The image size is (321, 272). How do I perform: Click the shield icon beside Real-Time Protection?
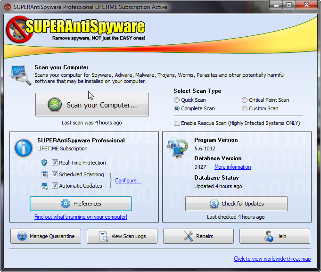44,163
